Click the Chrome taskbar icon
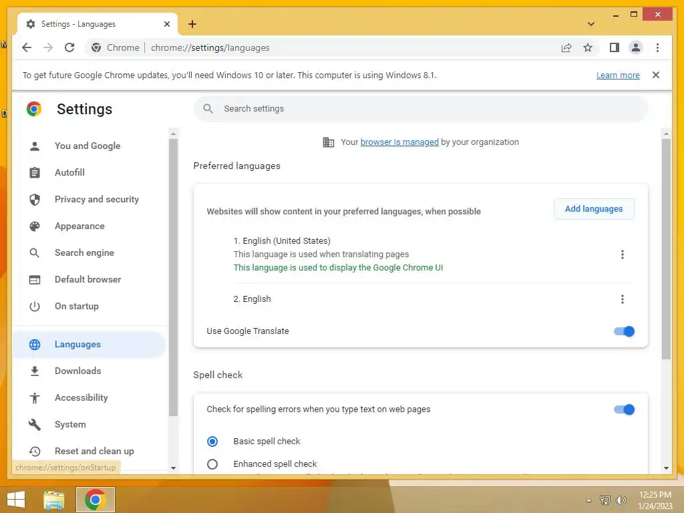Viewport: 684px width, 513px height. (96, 500)
